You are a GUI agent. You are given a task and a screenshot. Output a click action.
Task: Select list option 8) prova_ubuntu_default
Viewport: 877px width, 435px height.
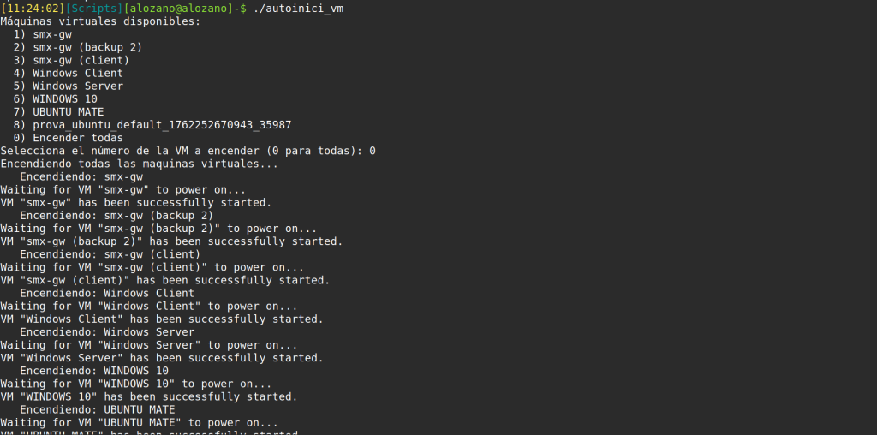[152, 125]
